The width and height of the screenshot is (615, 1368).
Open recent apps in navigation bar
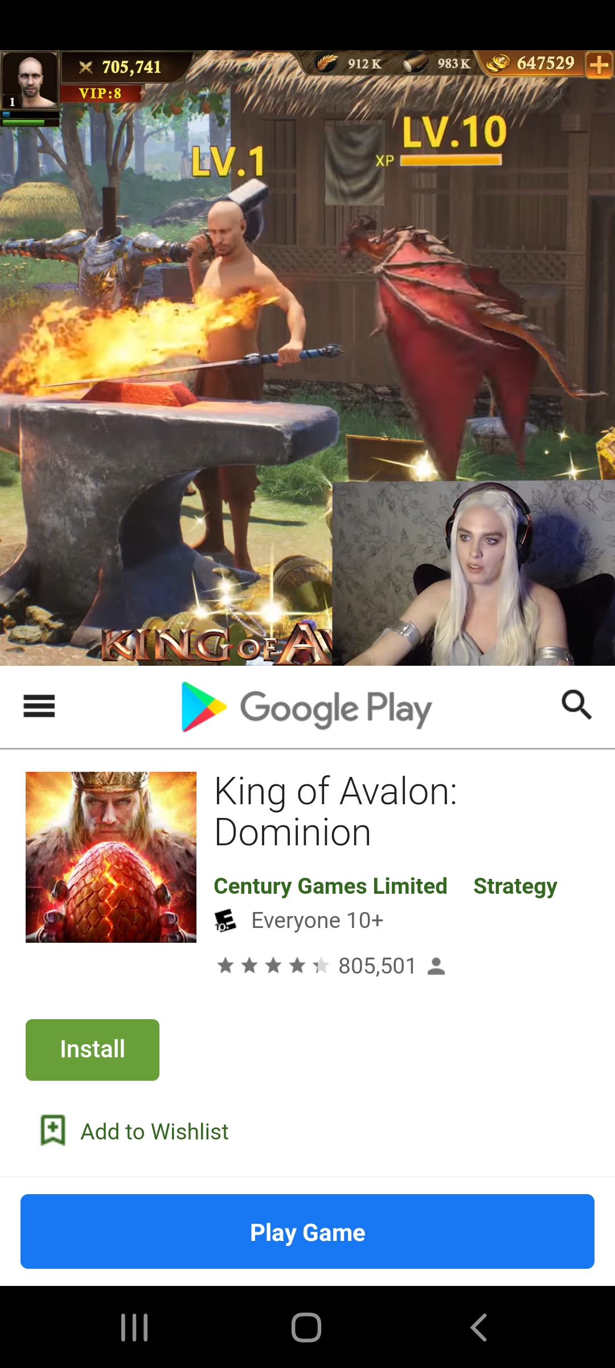(x=134, y=1327)
